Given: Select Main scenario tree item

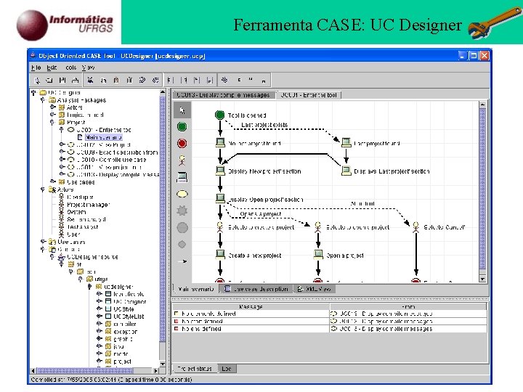Looking at the screenshot, I should point(103,137).
